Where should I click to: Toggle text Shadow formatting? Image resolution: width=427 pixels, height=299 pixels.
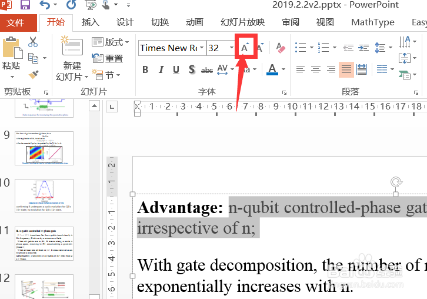pyautogui.click(x=192, y=70)
